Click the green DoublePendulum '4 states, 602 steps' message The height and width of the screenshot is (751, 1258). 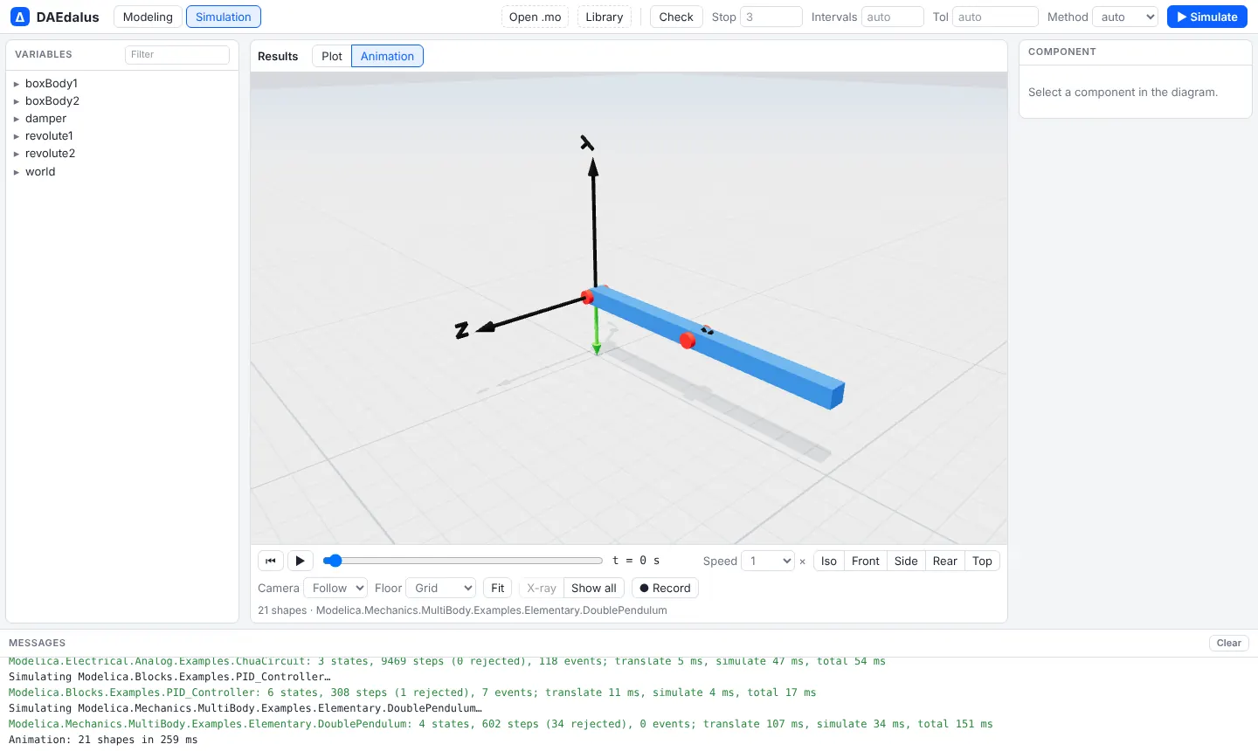pos(501,724)
